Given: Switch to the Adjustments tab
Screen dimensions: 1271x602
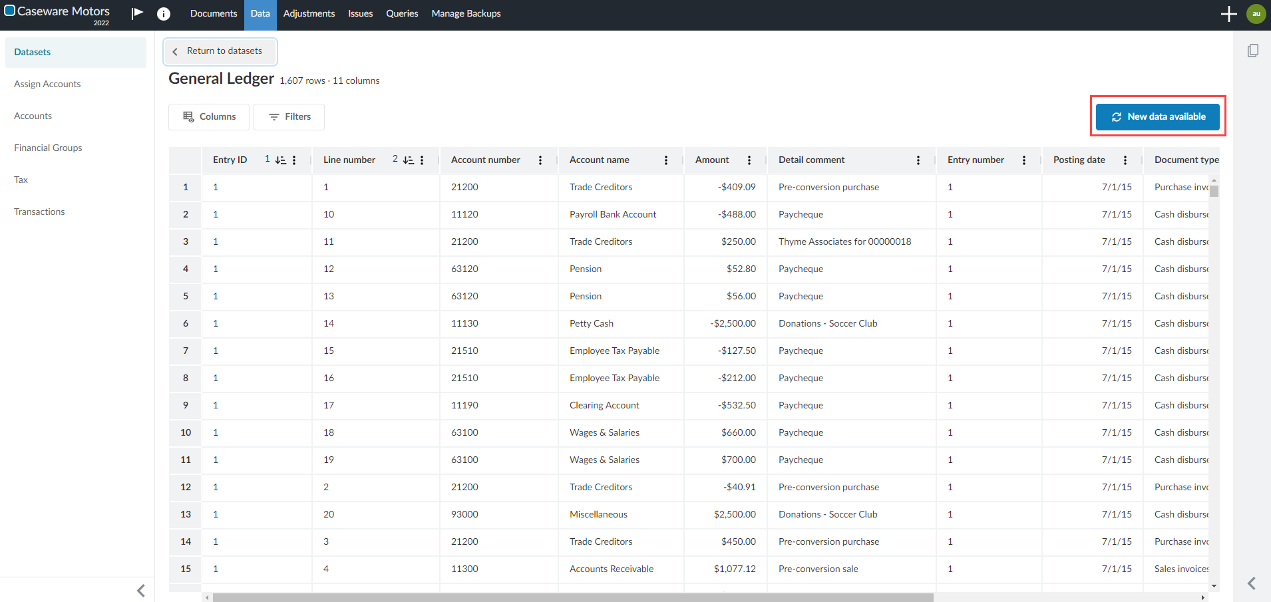Looking at the screenshot, I should click(309, 14).
